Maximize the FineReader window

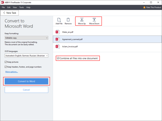point(151,2)
